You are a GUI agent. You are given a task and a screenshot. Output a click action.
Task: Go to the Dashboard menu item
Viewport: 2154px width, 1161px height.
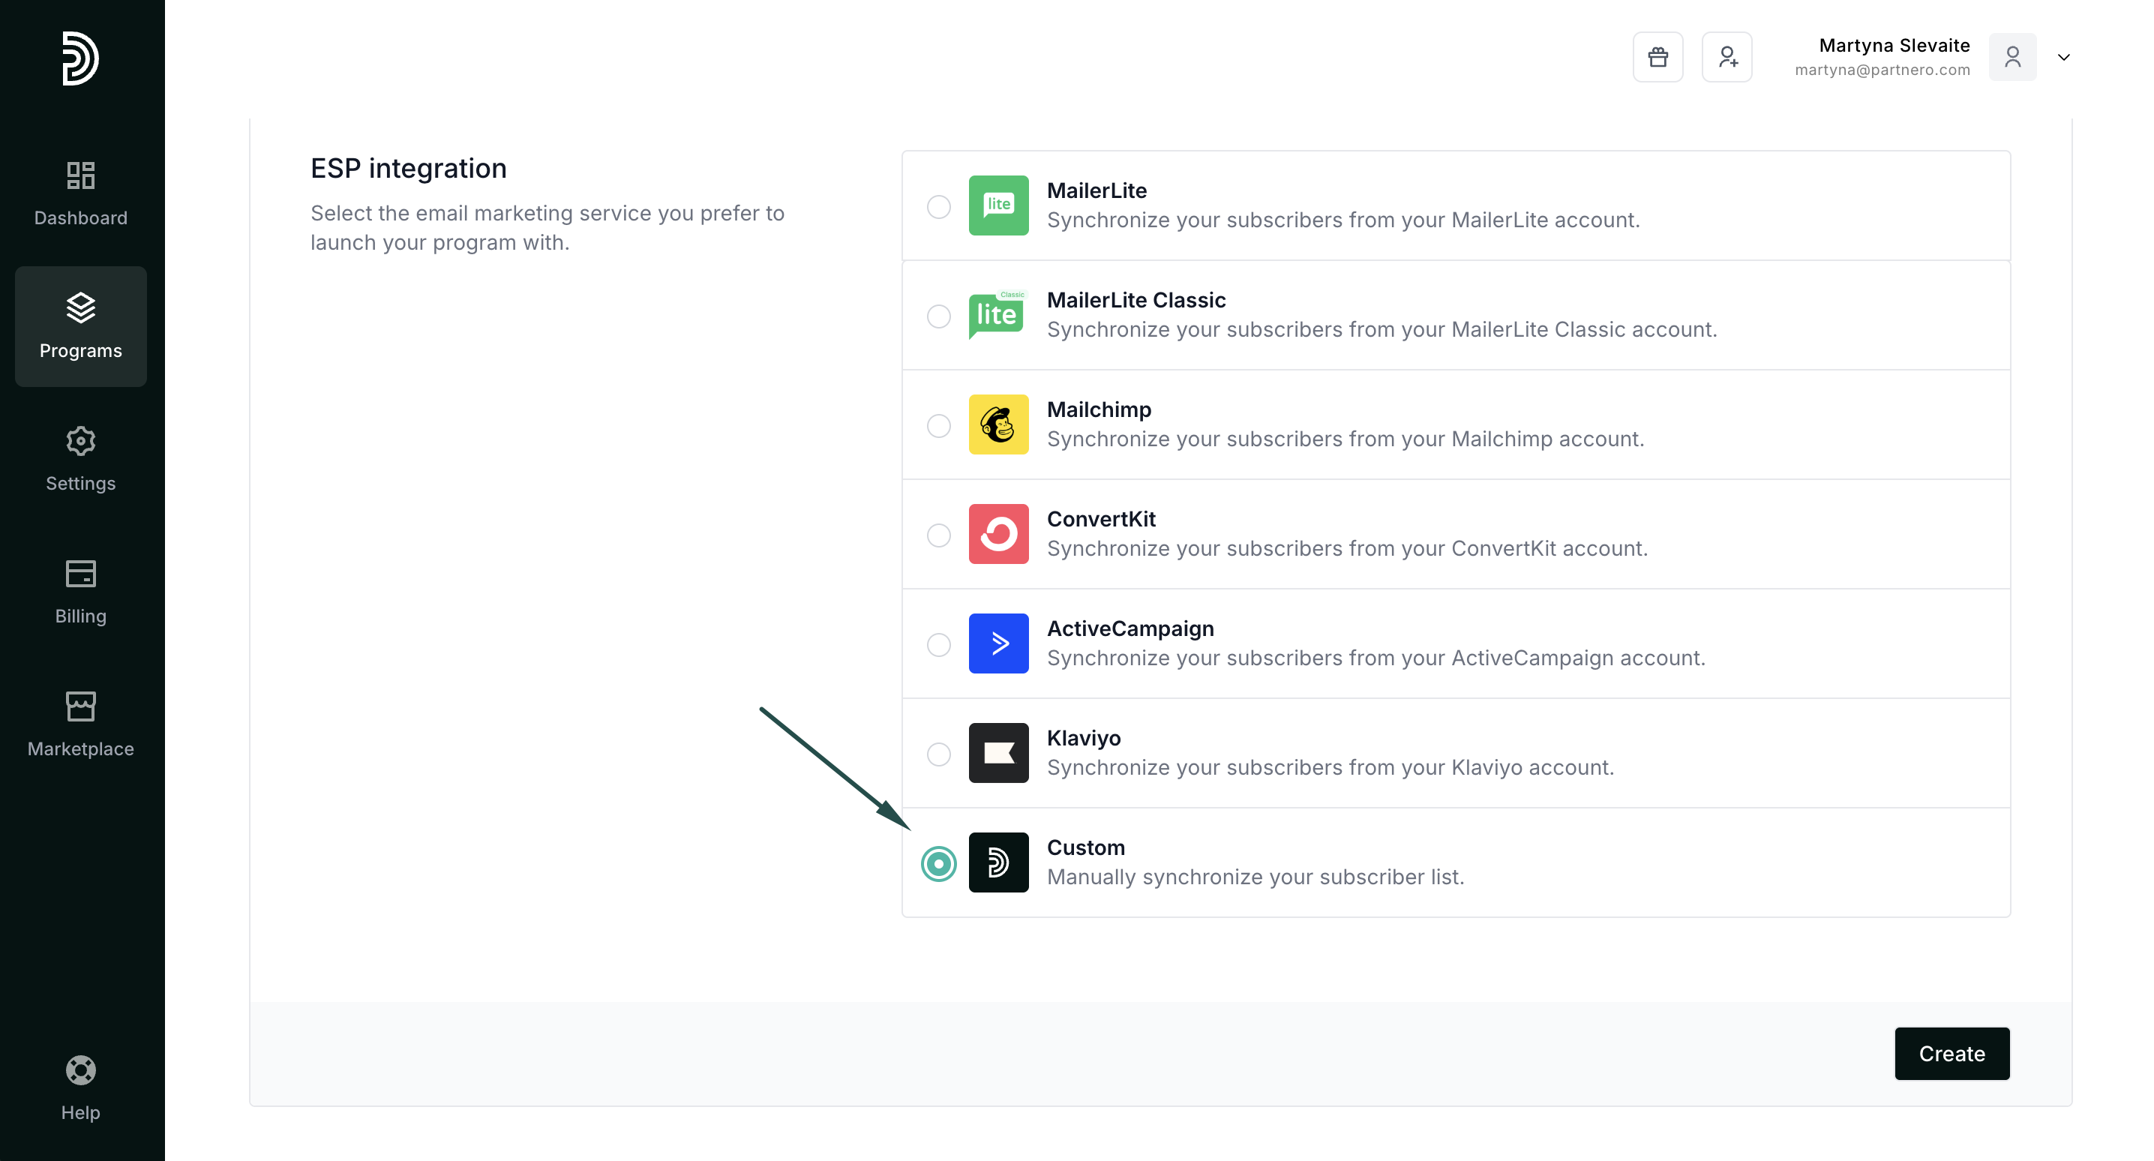click(x=80, y=194)
